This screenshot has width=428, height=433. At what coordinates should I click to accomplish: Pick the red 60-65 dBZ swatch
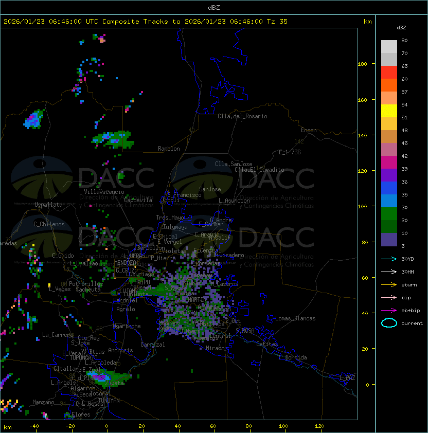tap(389, 73)
